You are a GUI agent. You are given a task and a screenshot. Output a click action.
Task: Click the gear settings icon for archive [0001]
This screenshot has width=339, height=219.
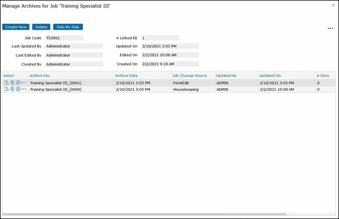pyautogui.click(x=18, y=83)
